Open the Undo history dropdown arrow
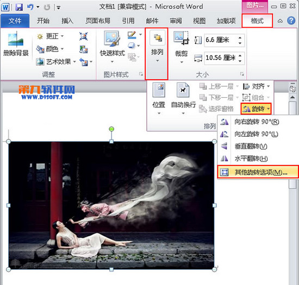The height and width of the screenshot is (285, 299). coord(38,7)
